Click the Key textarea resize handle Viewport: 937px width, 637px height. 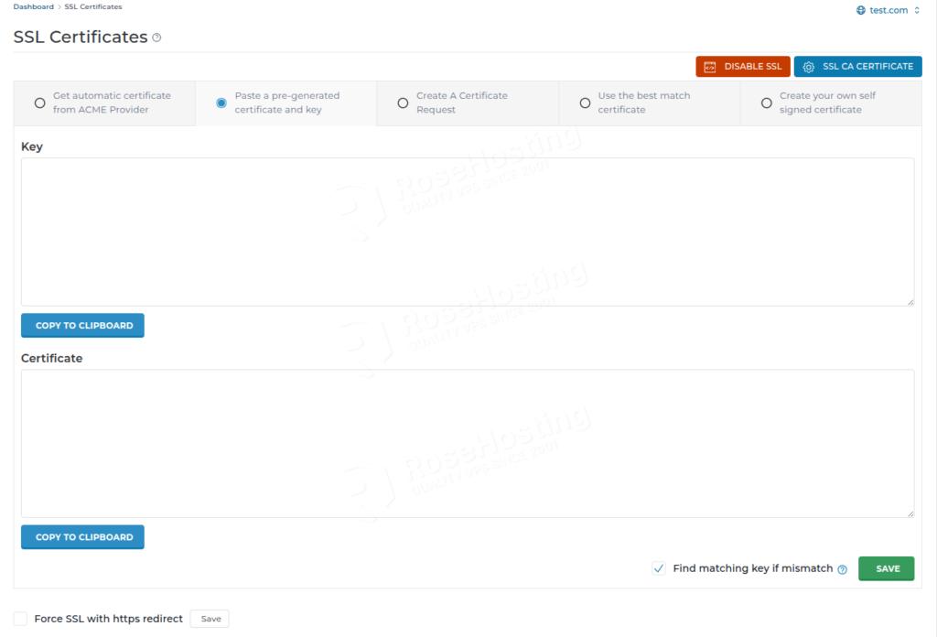[x=910, y=301]
